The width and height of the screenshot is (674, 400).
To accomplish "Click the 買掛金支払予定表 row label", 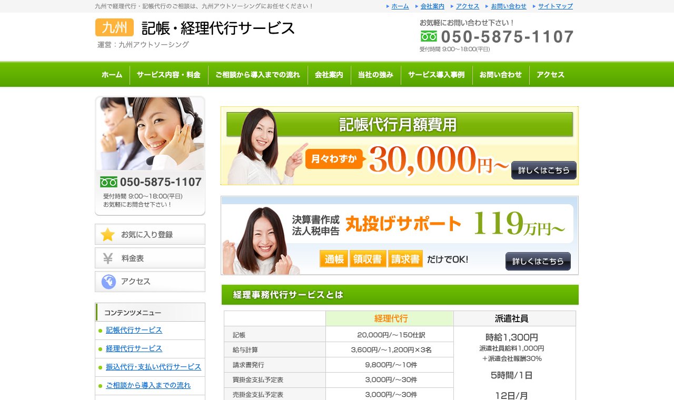I will coord(275,379).
